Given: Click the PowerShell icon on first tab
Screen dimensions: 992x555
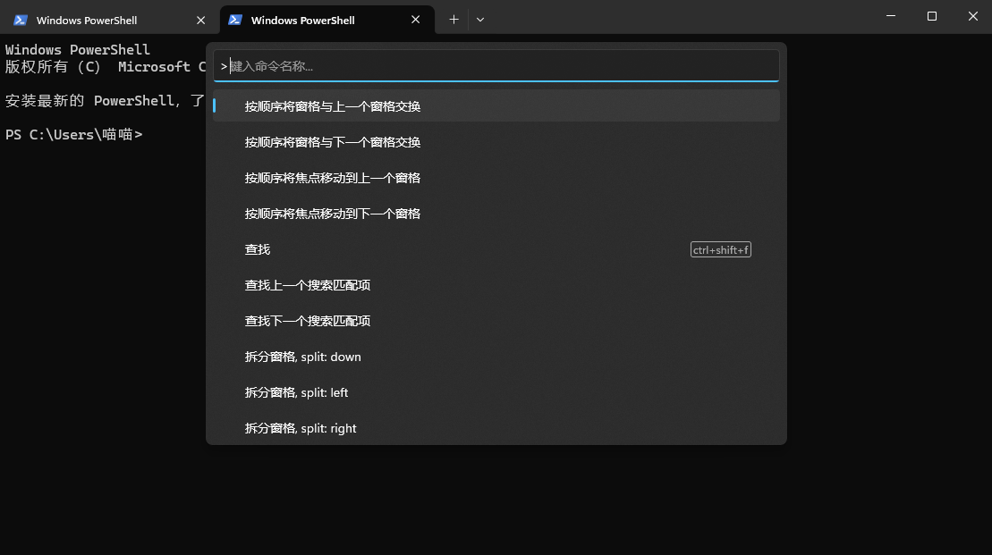Looking at the screenshot, I should pos(21,20).
